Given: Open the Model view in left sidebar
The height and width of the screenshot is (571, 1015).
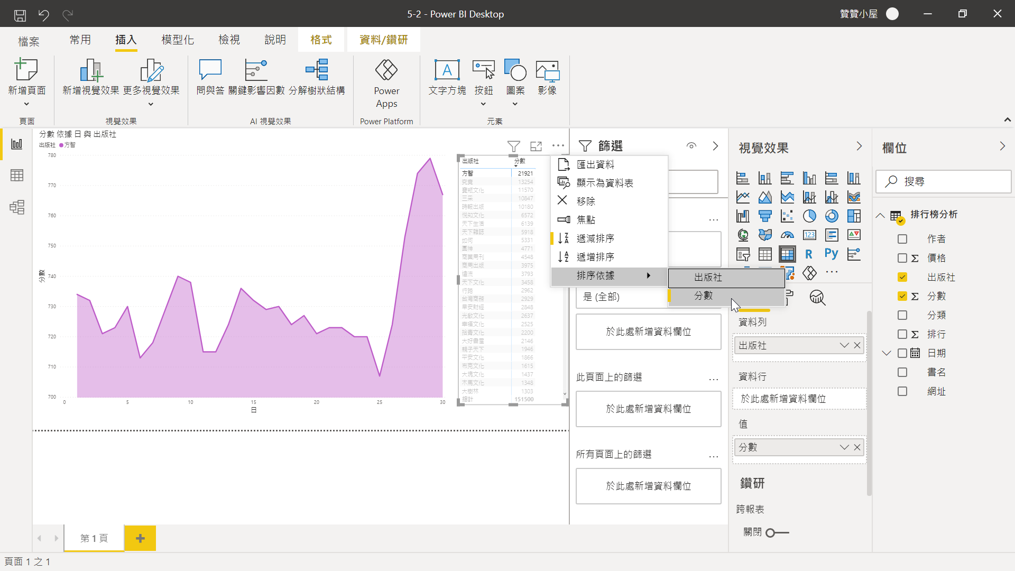Looking at the screenshot, I should [x=17, y=207].
